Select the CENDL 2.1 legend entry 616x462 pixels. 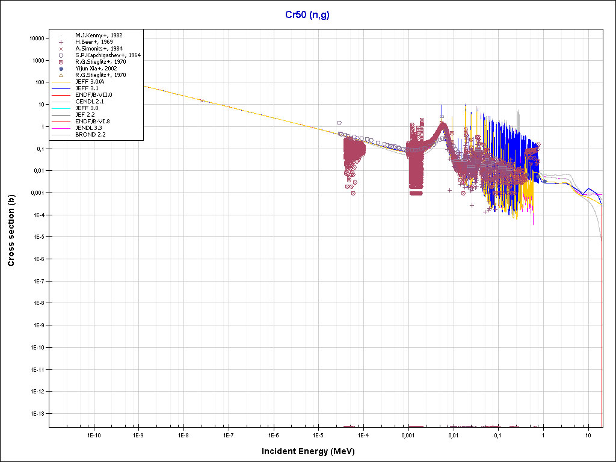coord(89,102)
